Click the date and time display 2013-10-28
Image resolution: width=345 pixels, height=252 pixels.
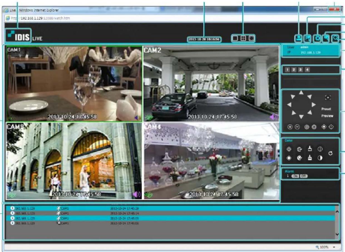(204, 39)
